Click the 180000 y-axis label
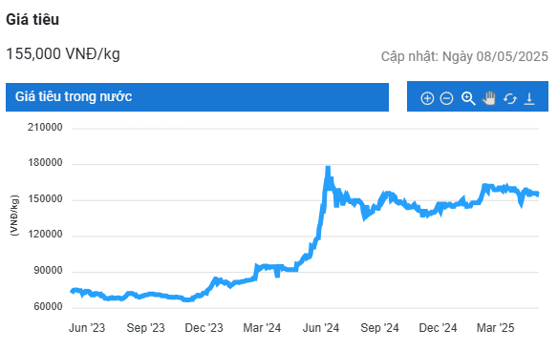This screenshot has width=558, height=350. click(x=45, y=163)
